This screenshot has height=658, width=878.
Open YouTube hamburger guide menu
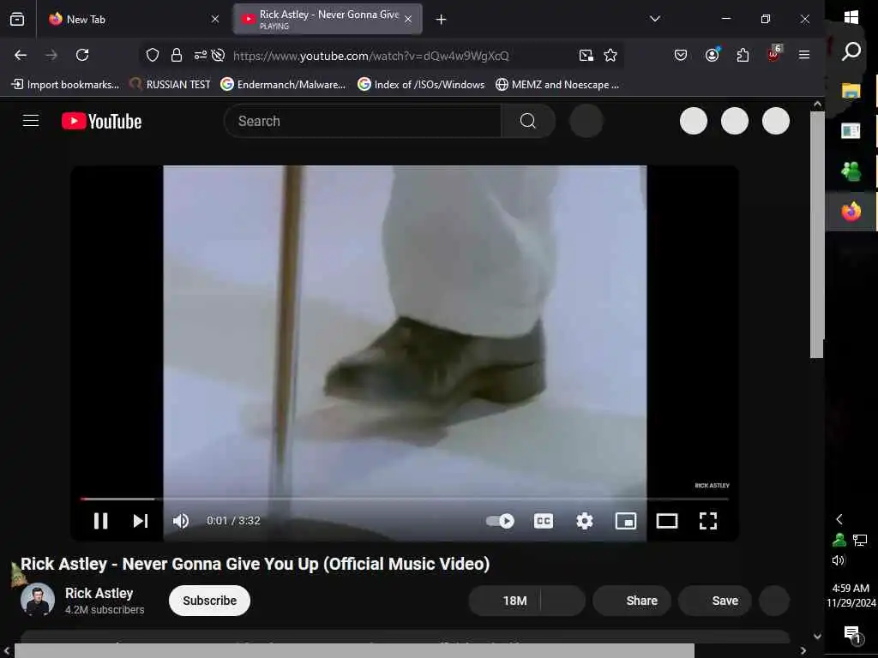31,121
